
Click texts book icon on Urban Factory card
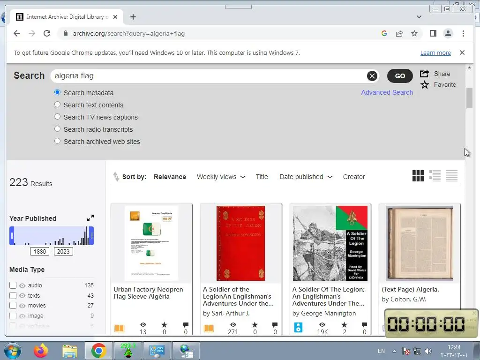coord(119,329)
